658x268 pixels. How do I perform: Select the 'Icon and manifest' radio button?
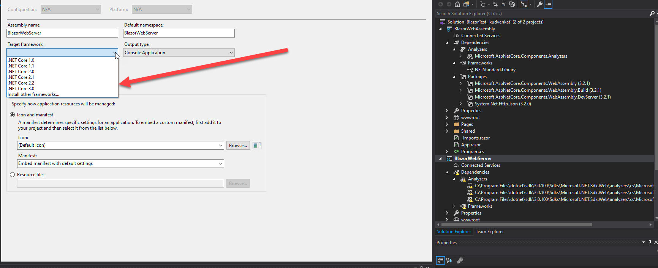click(x=13, y=115)
